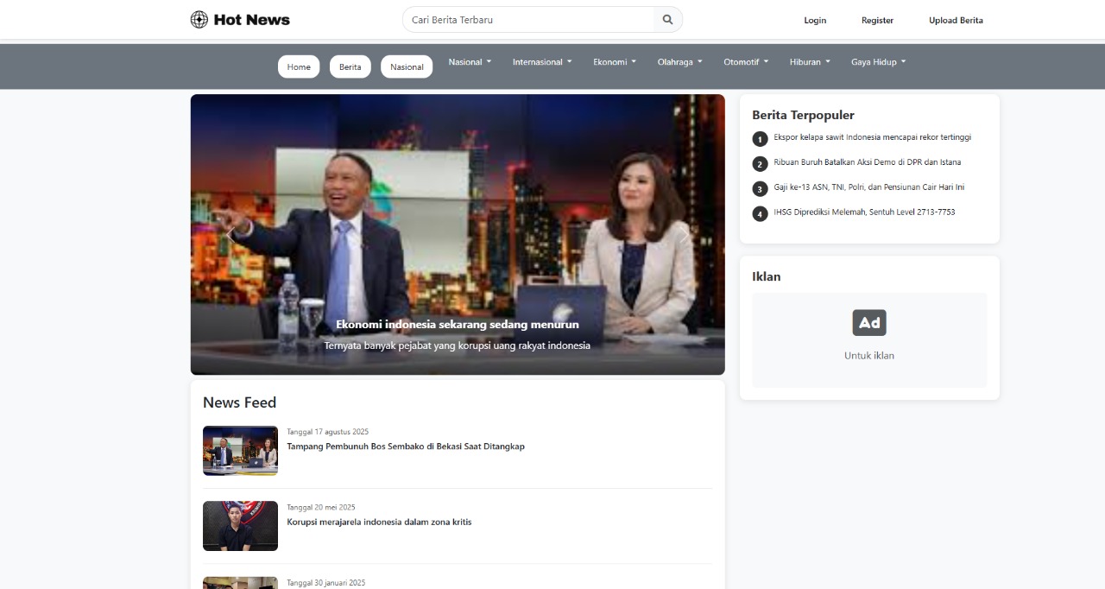Advance to next carousel slide arrow
This screenshot has width=1105, height=589.
685,235
